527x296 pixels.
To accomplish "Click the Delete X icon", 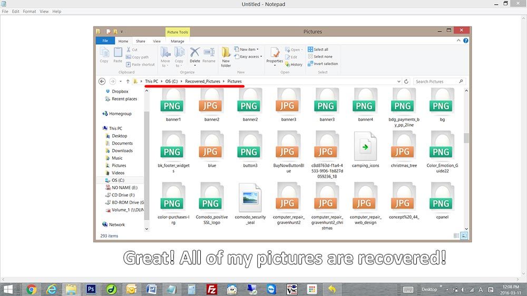I will pyautogui.click(x=194, y=55).
